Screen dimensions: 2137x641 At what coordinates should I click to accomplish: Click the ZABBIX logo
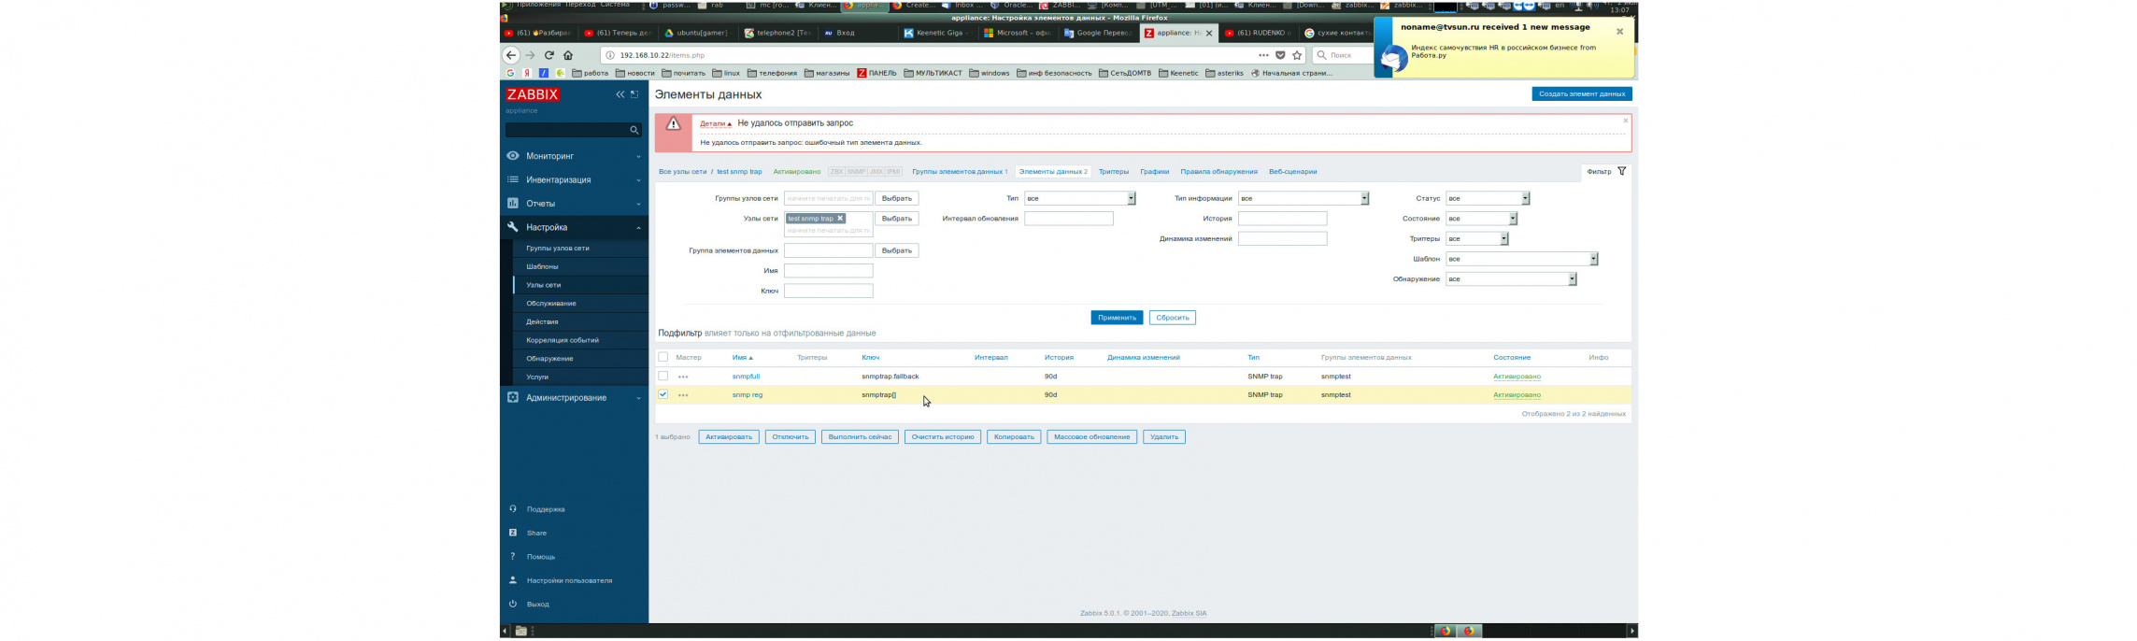click(533, 94)
